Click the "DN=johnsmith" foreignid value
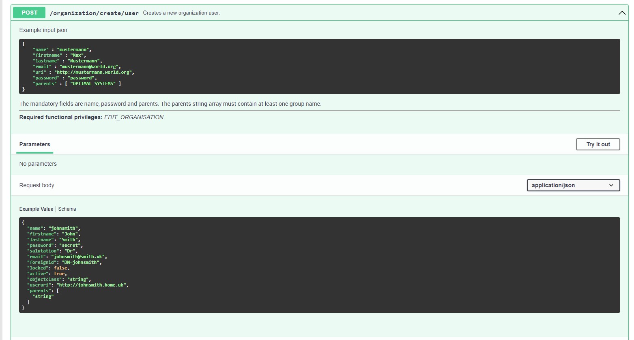The width and height of the screenshot is (634, 340). 82,262
